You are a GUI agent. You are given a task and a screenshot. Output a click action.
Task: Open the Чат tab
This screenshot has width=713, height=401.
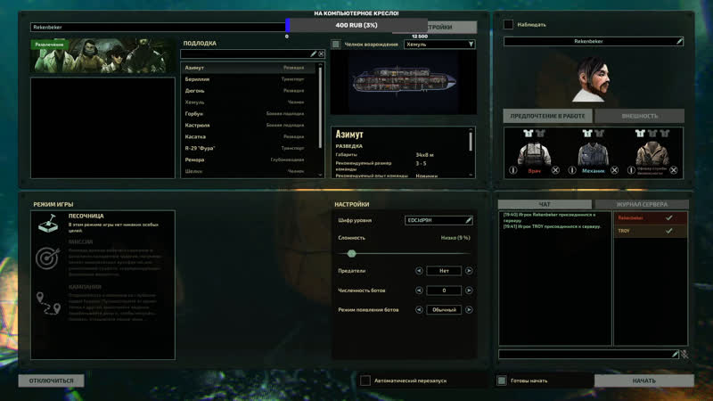(x=545, y=204)
